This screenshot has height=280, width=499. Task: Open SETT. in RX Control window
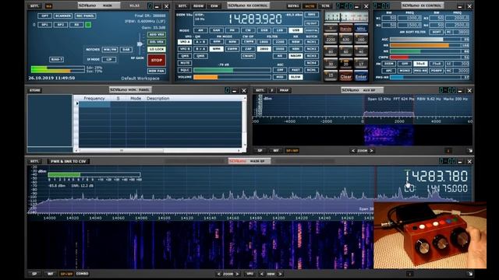(x=182, y=5)
